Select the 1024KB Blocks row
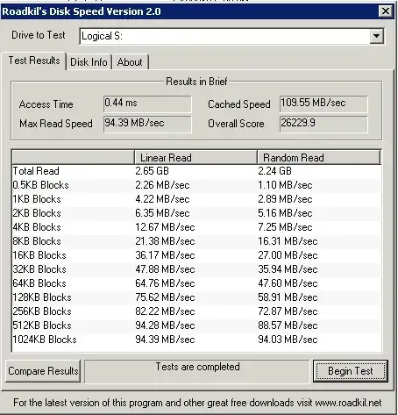 [x=196, y=340]
